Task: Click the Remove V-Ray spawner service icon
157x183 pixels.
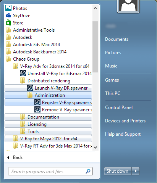Action: coord(37,109)
